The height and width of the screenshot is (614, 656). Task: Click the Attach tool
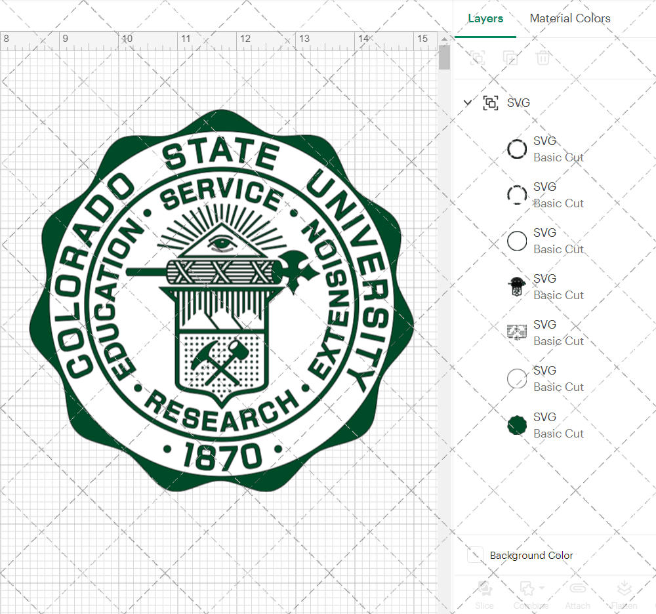pyautogui.click(x=577, y=594)
